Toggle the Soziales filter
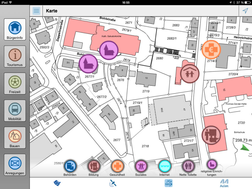252x189 pixels. [141, 166]
